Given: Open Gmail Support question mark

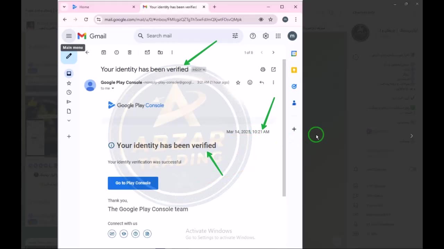Looking at the screenshot, I should (x=253, y=36).
